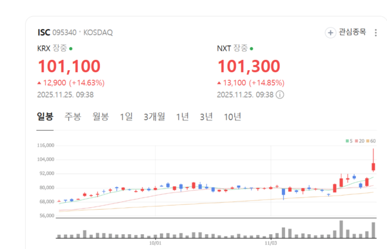Image resolution: width=387 pixels, height=249 pixels.
Task: Click the NXT price 101,300
Action: [x=249, y=66]
